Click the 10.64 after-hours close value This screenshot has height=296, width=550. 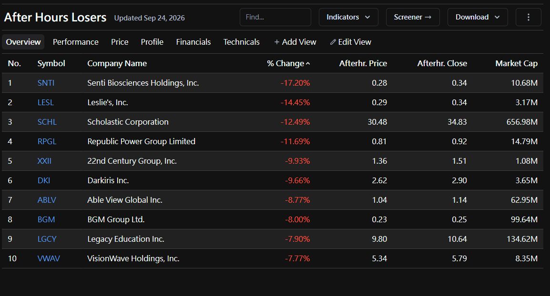tap(458, 239)
